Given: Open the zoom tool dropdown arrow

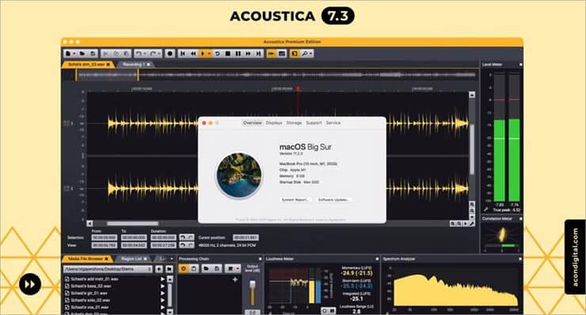Looking at the screenshot, I should [x=311, y=54].
